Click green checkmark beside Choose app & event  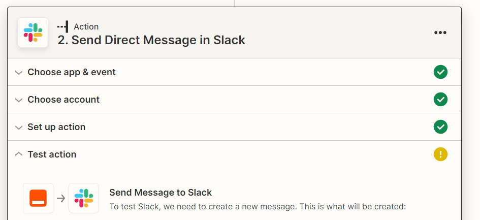click(440, 72)
